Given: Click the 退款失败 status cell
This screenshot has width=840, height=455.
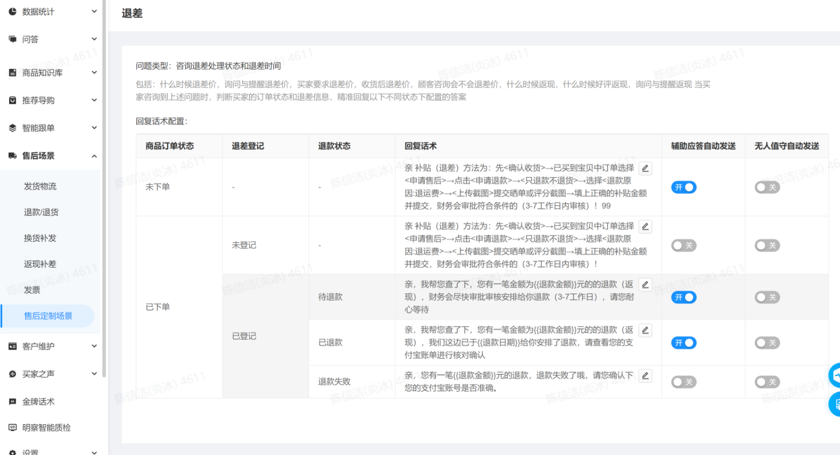Looking at the screenshot, I should tap(352, 382).
